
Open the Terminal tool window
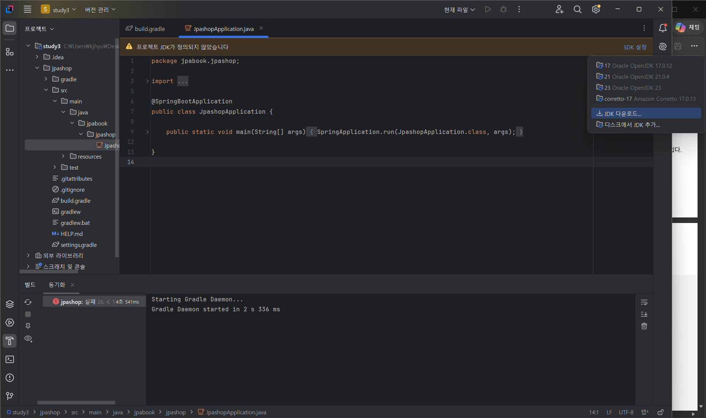pyautogui.click(x=10, y=359)
